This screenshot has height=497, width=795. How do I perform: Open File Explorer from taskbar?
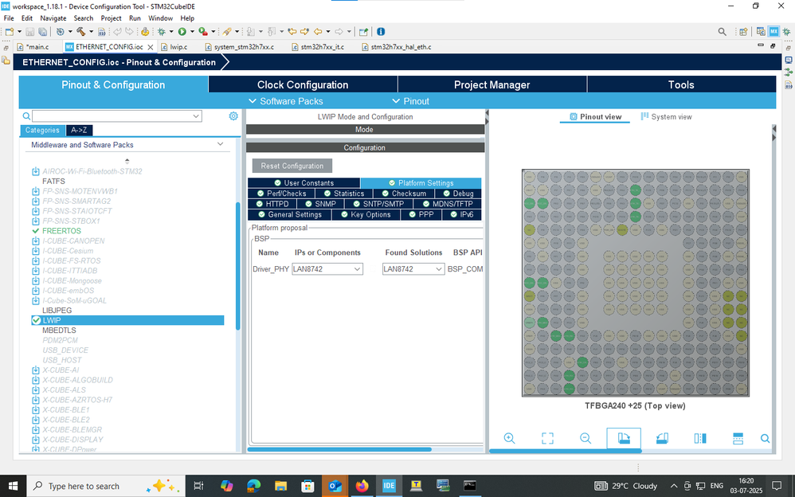[280, 486]
